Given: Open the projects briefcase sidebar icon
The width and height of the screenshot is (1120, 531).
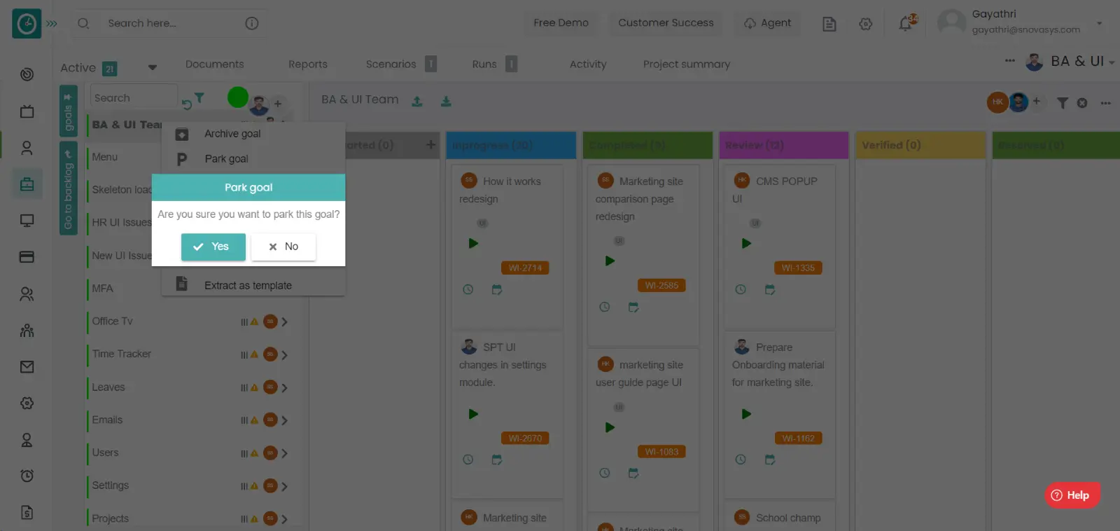Looking at the screenshot, I should pyautogui.click(x=27, y=184).
